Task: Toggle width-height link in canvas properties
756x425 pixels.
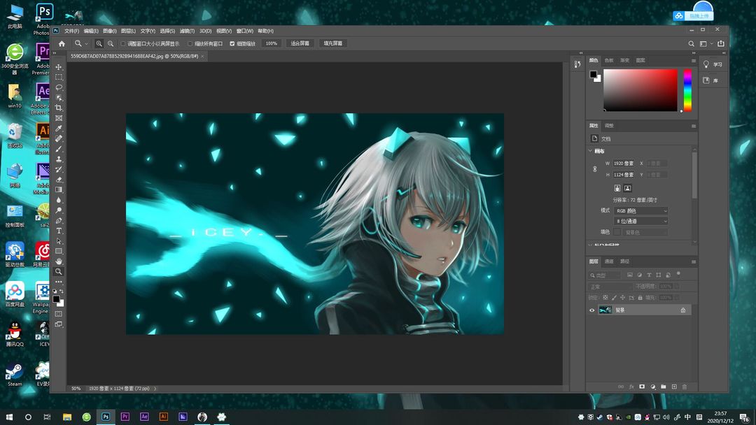Action: (x=595, y=169)
